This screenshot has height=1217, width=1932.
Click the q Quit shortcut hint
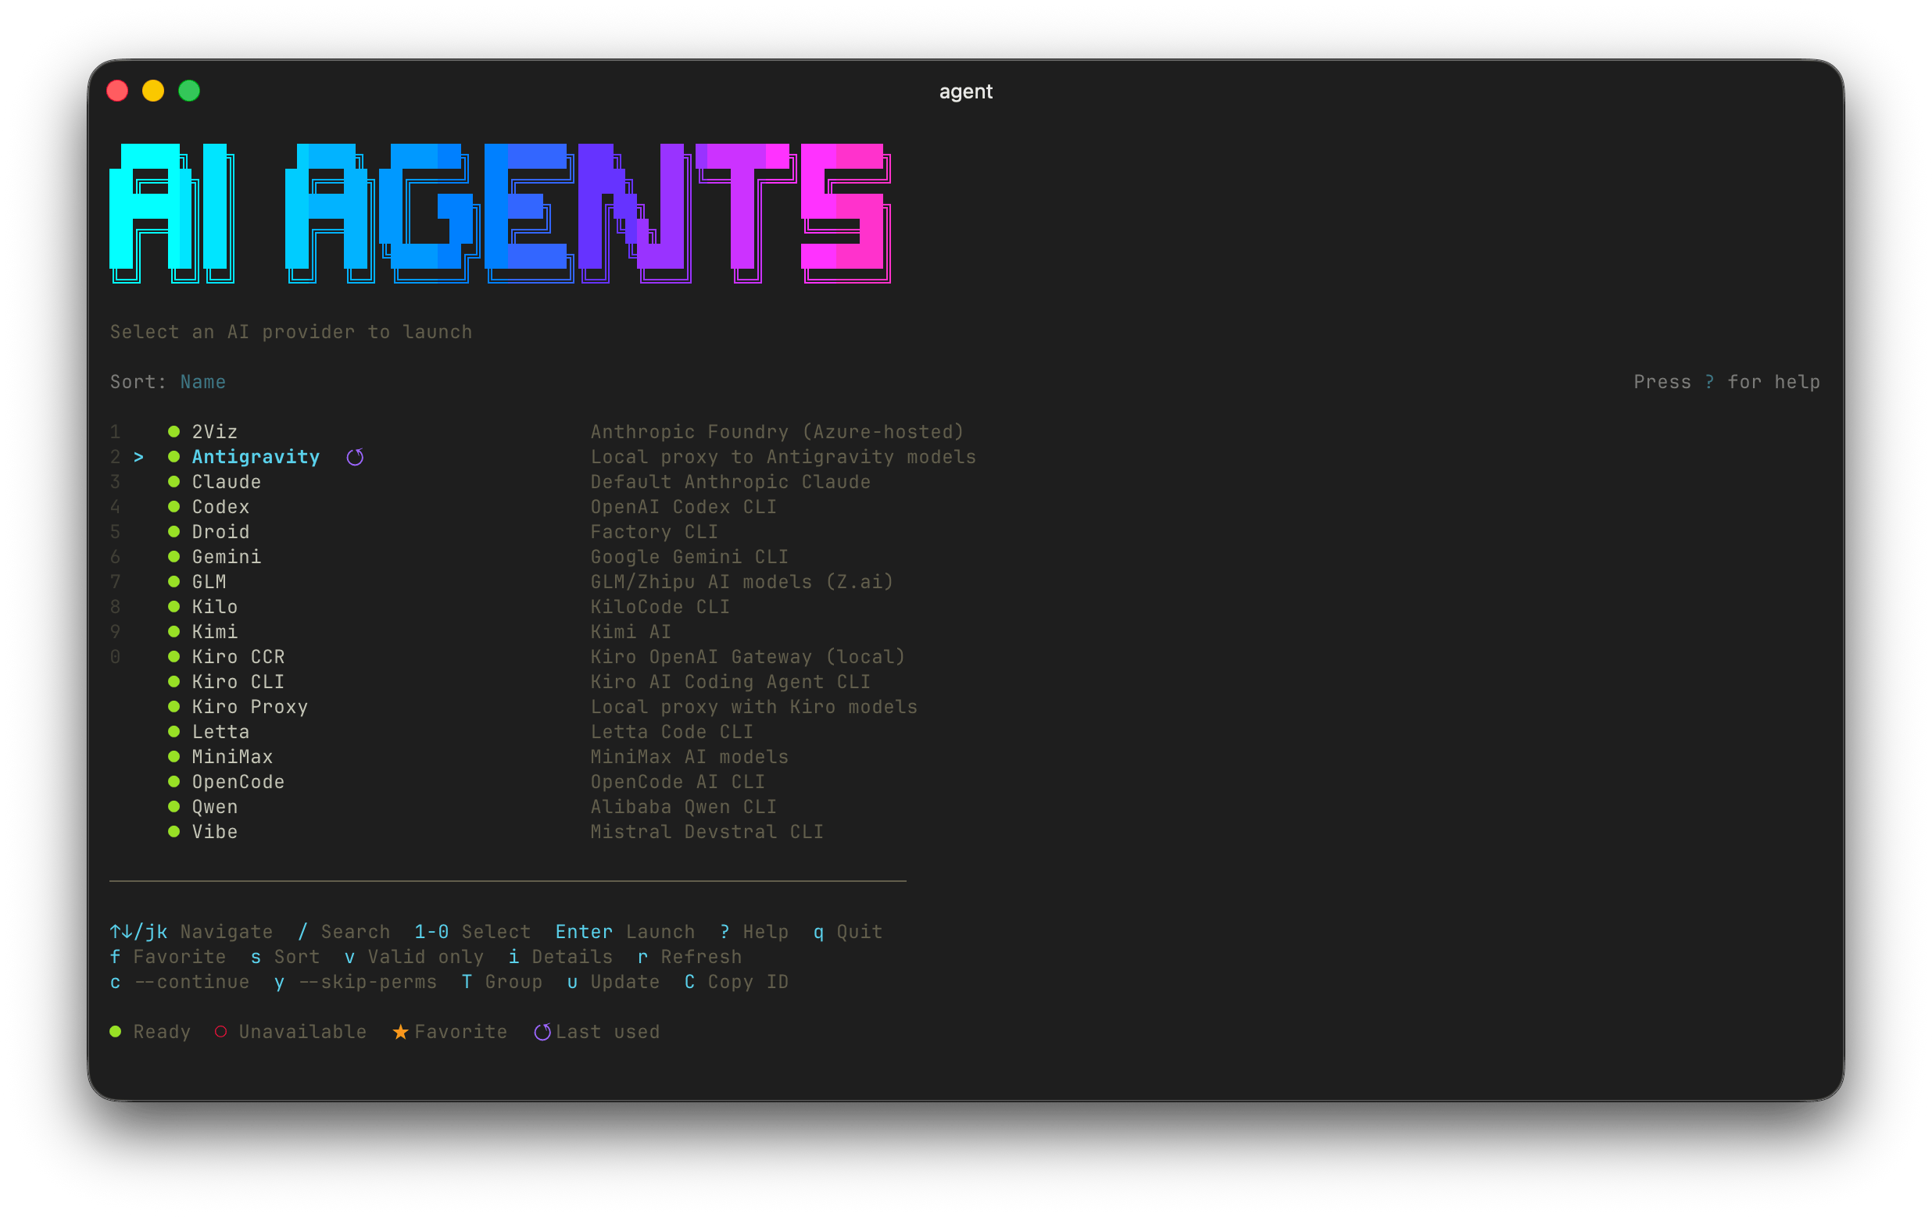(848, 932)
